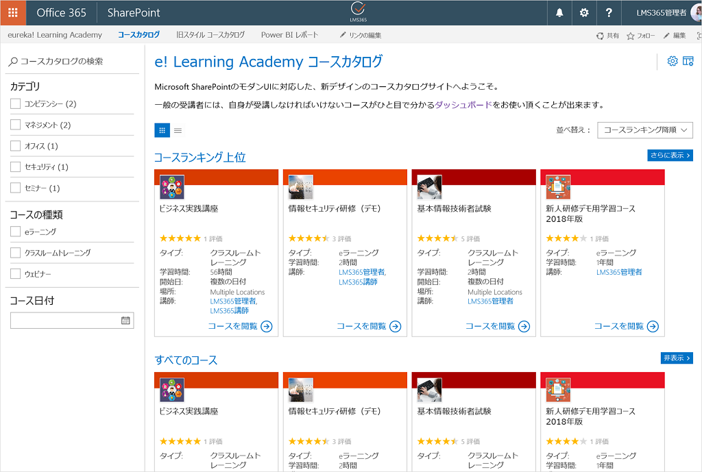Image resolution: width=702 pixels, height=472 pixels.
Task: Switch to grid view layout icon
Action: click(x=162, y=130)
